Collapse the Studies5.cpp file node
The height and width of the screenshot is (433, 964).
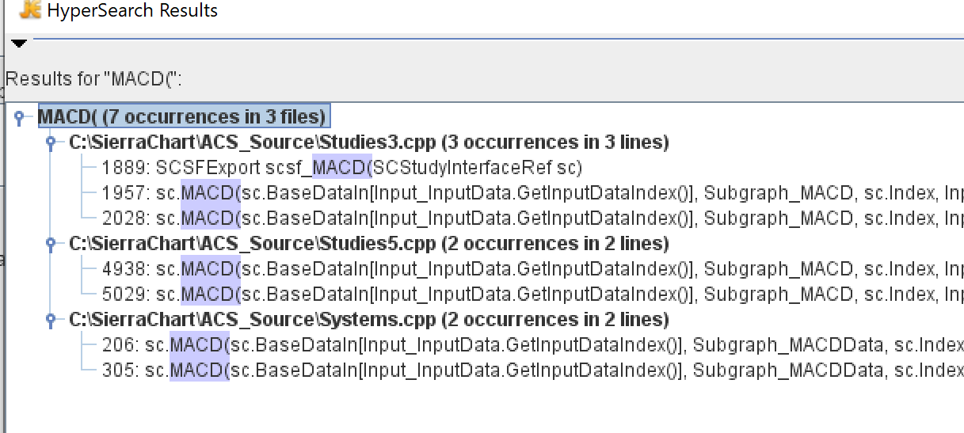[x=51, y=244]
